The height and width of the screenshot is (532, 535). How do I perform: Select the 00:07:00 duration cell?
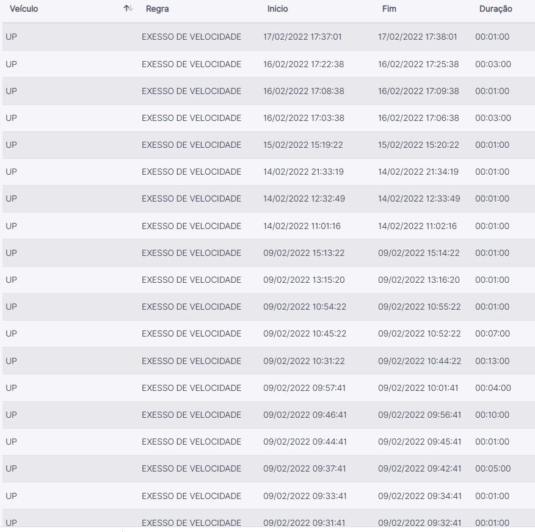click(492, 333)
